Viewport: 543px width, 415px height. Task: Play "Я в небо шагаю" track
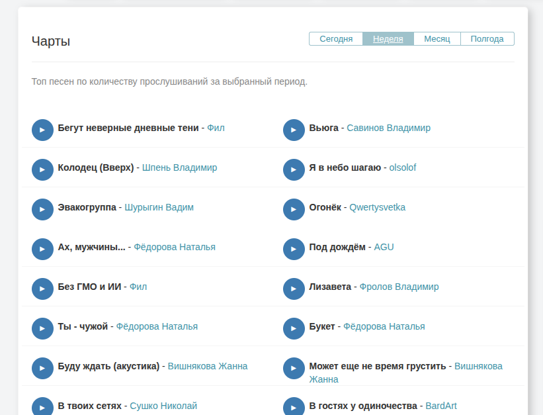tap(294, 169)
